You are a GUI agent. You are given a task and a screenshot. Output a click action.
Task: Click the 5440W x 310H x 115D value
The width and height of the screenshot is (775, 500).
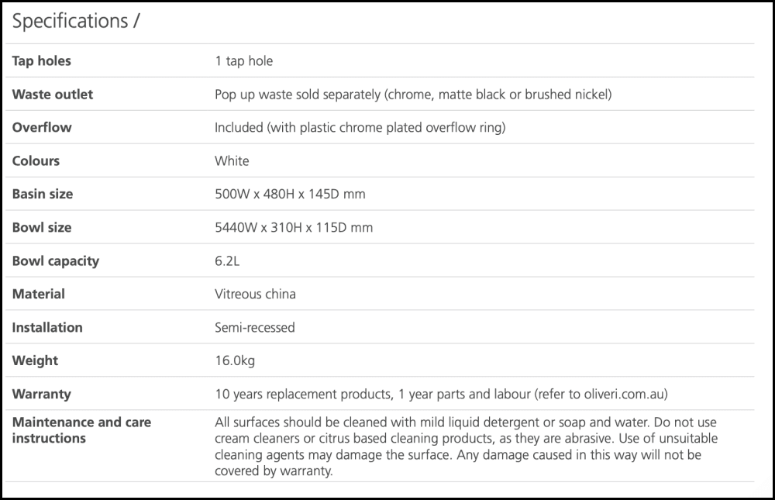pyautogui.click(x=294, y=227)
